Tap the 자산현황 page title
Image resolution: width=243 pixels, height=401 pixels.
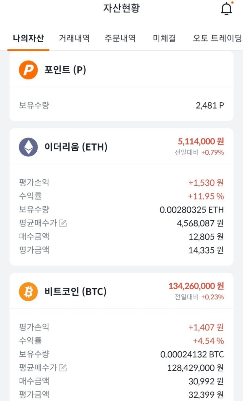point(121,8)
